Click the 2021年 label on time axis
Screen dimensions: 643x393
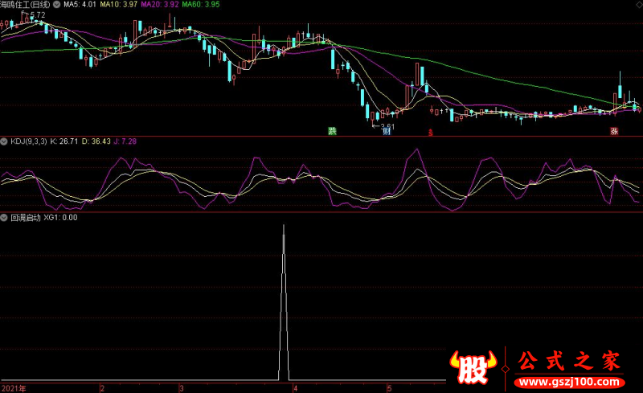pyautogui.click(x=14, y=388)
